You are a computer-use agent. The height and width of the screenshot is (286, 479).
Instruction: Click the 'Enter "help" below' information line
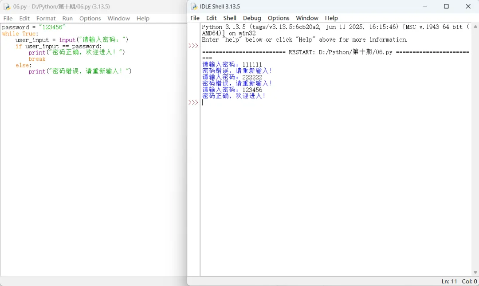coord(305,40)
